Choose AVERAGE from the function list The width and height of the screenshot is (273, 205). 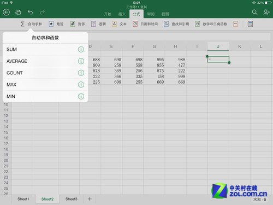pyautogui.click(x=45, y=61)
